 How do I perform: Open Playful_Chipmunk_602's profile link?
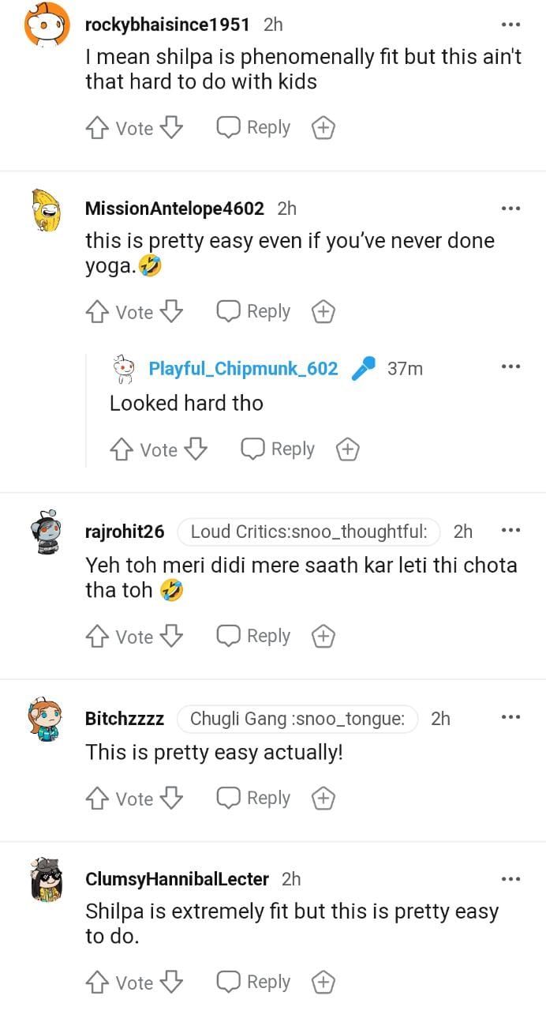(x=243, y=368)
